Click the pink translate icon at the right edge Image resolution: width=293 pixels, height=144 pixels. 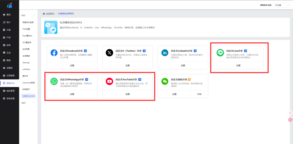[x=290, y=120]
